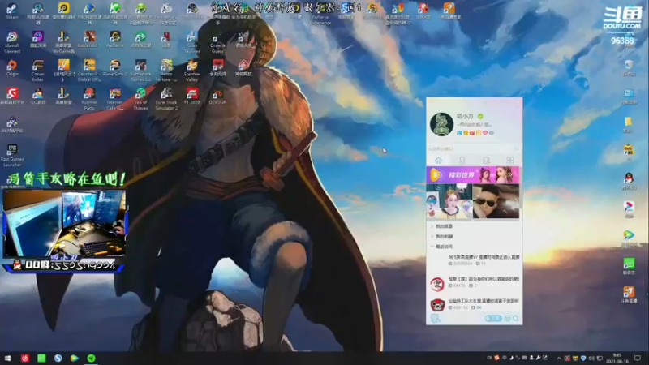Open the recent channel with the red circle avatar
The image size is (649, 365).
[474, 282]
